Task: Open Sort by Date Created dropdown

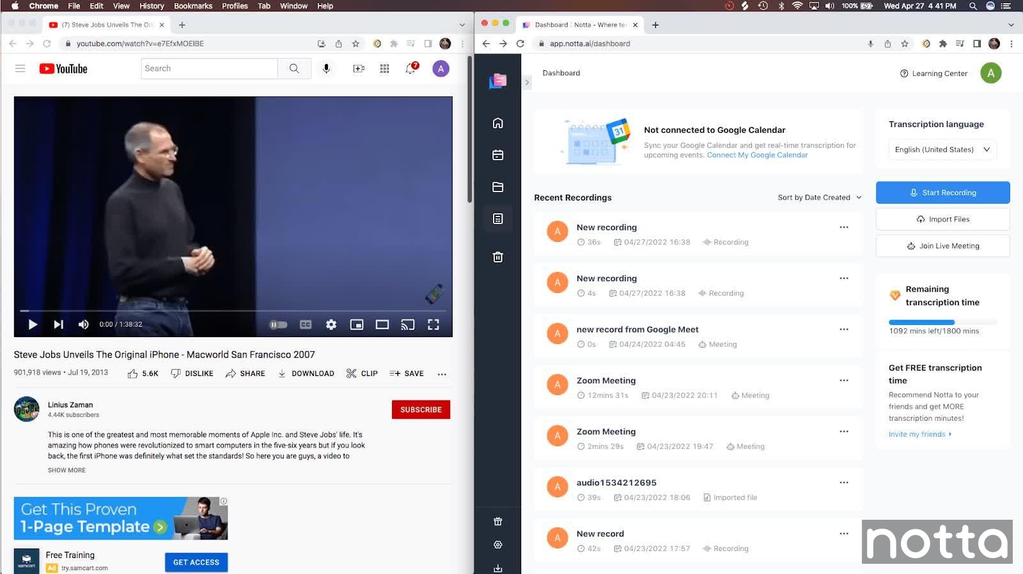Action: click(x=820, y=197)
